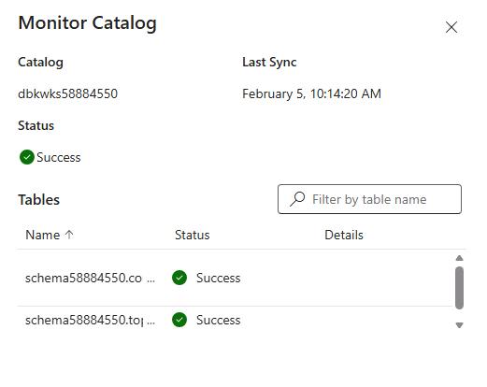Close the Monitor Catalog panel
487x387 pixels.
pos(451,27)
